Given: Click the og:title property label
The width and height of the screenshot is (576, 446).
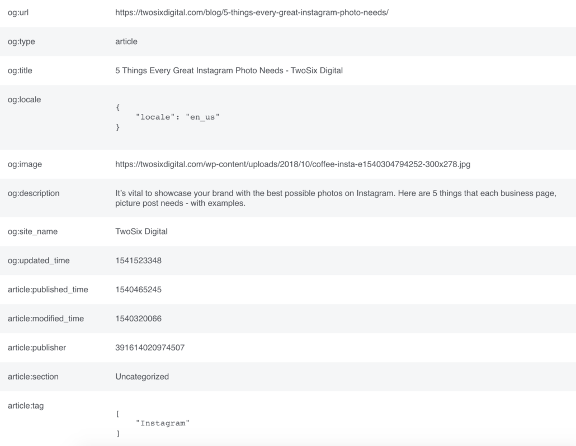Looking at the screenshot, I should click(20, 70).
